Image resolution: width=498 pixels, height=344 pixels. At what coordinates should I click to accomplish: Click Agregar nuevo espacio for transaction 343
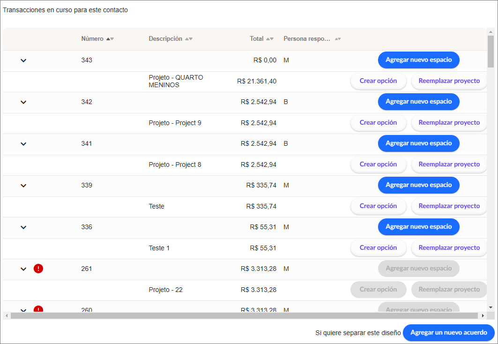(419, 60)
